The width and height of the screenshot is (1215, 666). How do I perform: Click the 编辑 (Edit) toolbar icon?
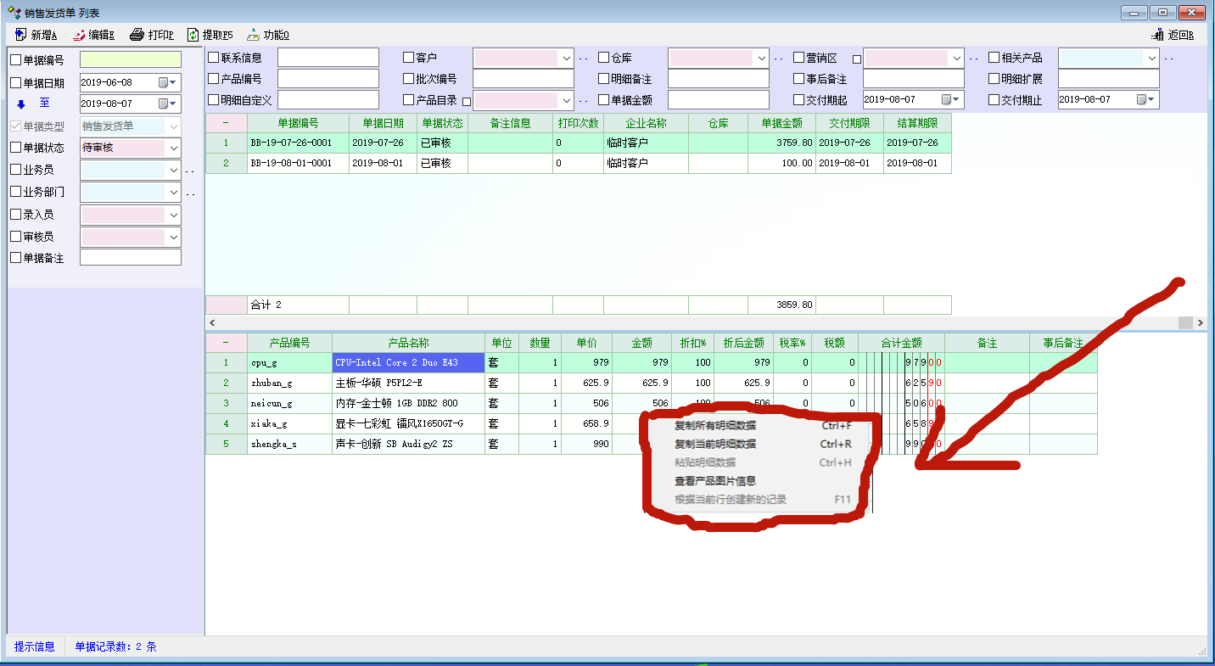[79, 35]
